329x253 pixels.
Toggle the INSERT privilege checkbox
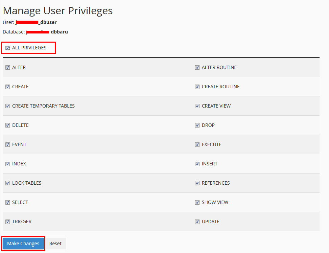tap(197, 164)
